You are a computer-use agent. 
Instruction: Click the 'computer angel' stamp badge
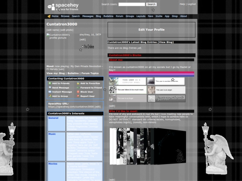point(127,81)
